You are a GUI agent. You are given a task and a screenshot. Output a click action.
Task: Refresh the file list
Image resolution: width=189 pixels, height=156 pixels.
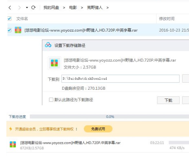pos(33,7)
